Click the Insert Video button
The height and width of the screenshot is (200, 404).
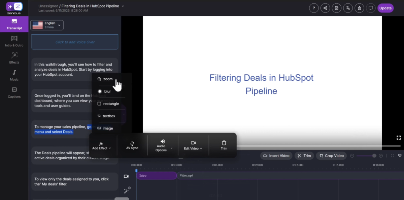pos(276,156)
